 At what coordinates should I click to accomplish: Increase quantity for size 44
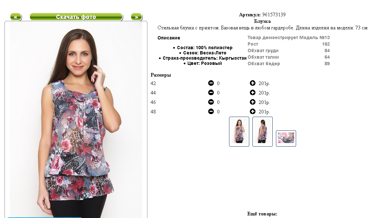pyautogui.click(x=252, y=93)
